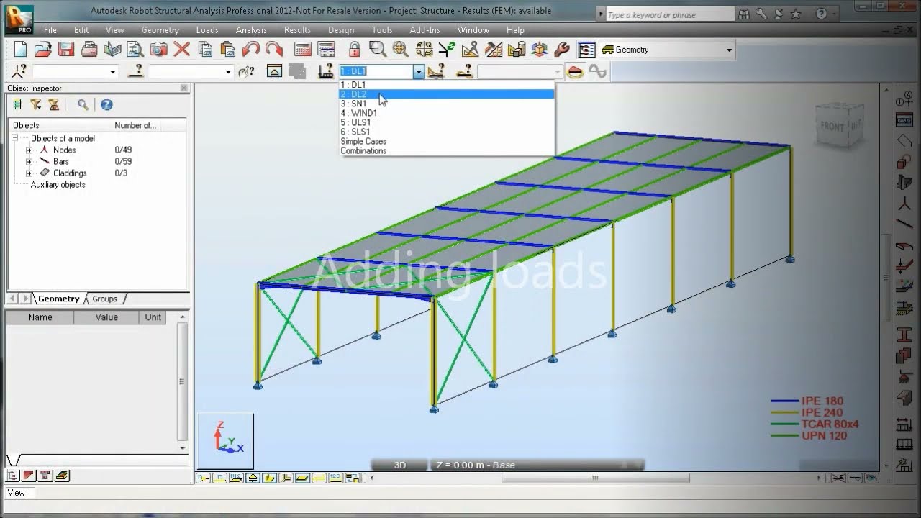
Task: Open search binoculars icon in title bar
Action: 744,14
